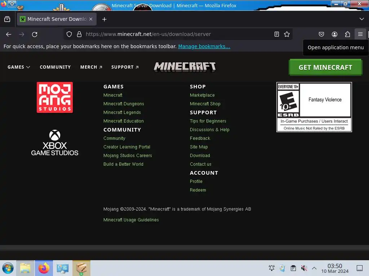The height and width of the screenshot is (276, 369).
Task: Open Minecraft Shop link
Action: [x=205, y=104]
